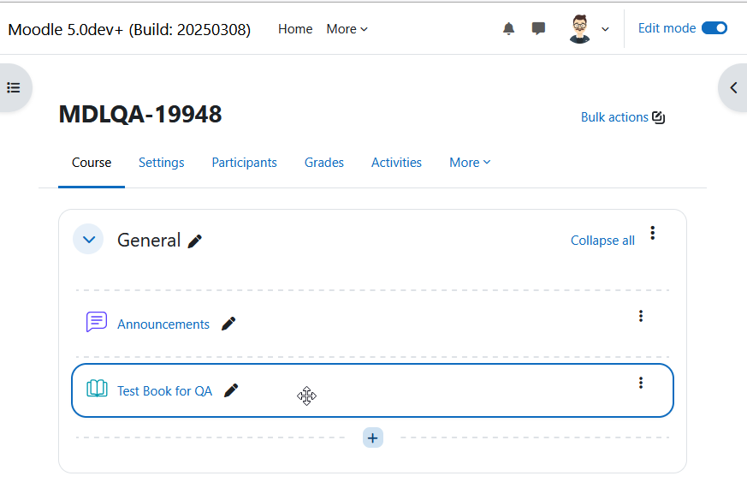The image size is (747, 482).
Task: Open the Grades tab
Action: coord(324,163)
